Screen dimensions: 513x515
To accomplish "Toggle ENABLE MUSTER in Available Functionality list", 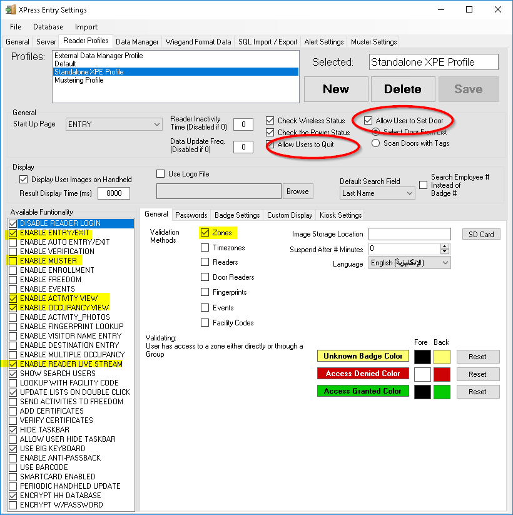I will (13, 261).
